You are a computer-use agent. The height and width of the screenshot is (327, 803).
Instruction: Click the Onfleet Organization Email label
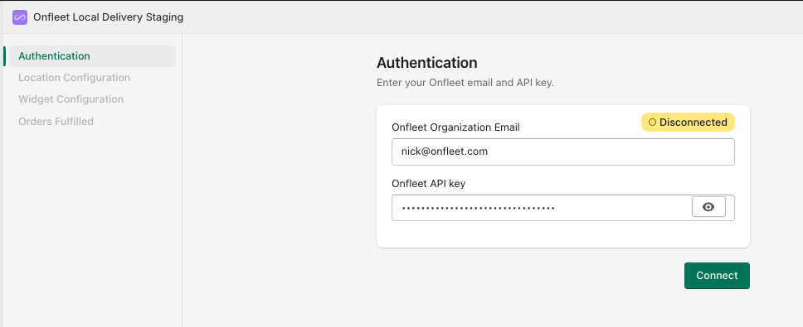click(x=455, y=127)
